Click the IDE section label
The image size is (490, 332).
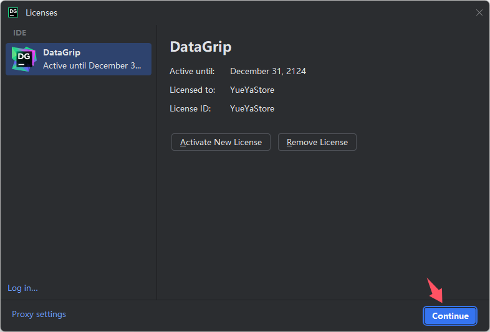20,33
